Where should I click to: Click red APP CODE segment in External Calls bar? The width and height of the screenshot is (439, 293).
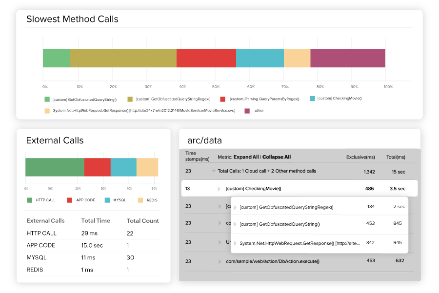pos(98,167)
